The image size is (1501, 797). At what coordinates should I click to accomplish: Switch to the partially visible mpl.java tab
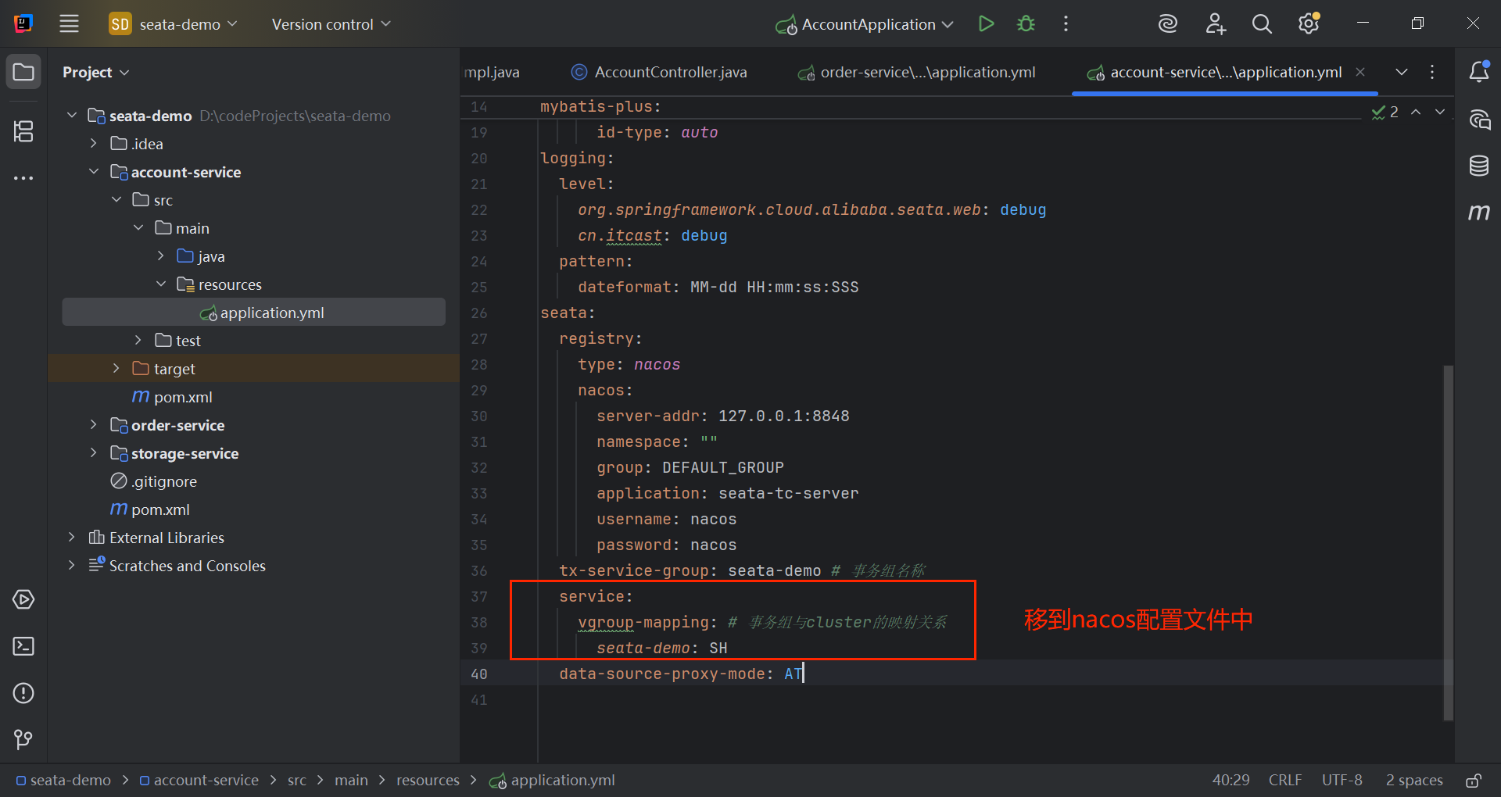[493, 72]
